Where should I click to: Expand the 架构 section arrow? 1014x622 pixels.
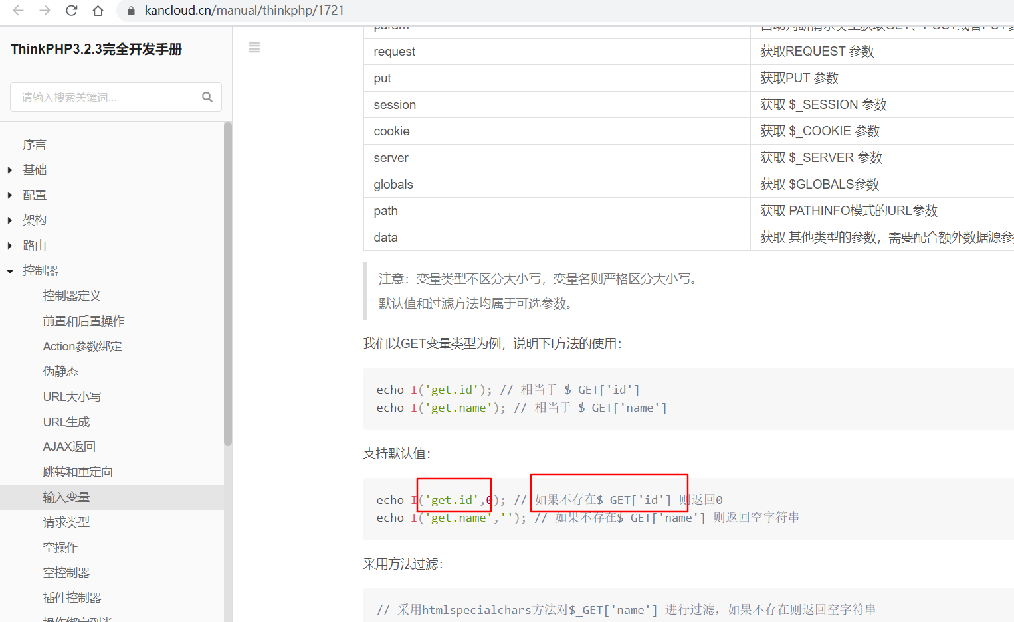tap(10, 220)
